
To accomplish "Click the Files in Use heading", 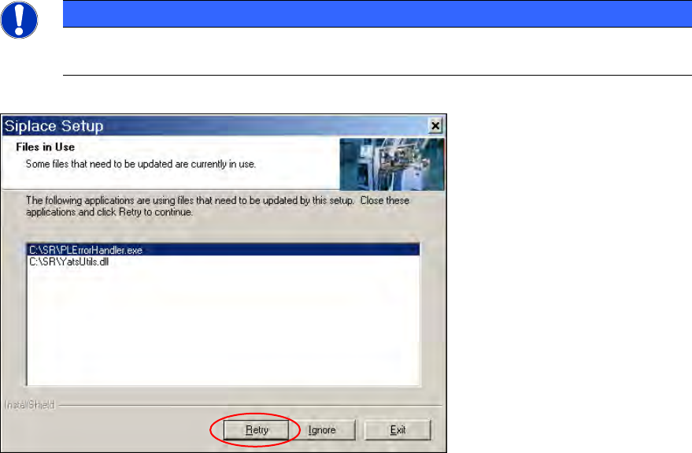I will coord(46,147).
